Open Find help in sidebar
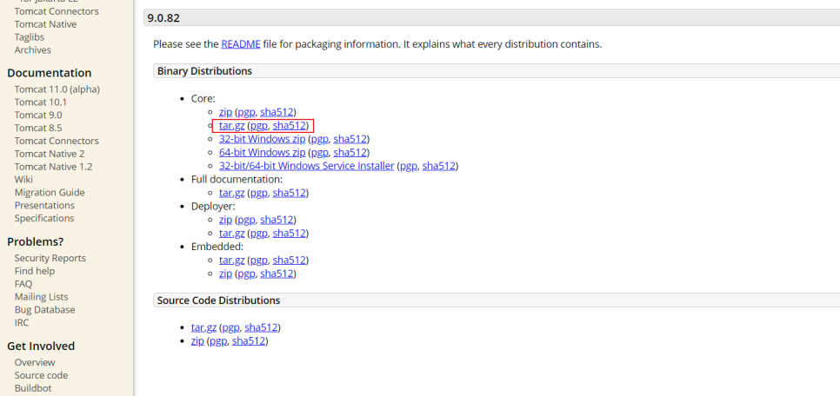Screen dimensions: 840x396 [x=35, y=271]
